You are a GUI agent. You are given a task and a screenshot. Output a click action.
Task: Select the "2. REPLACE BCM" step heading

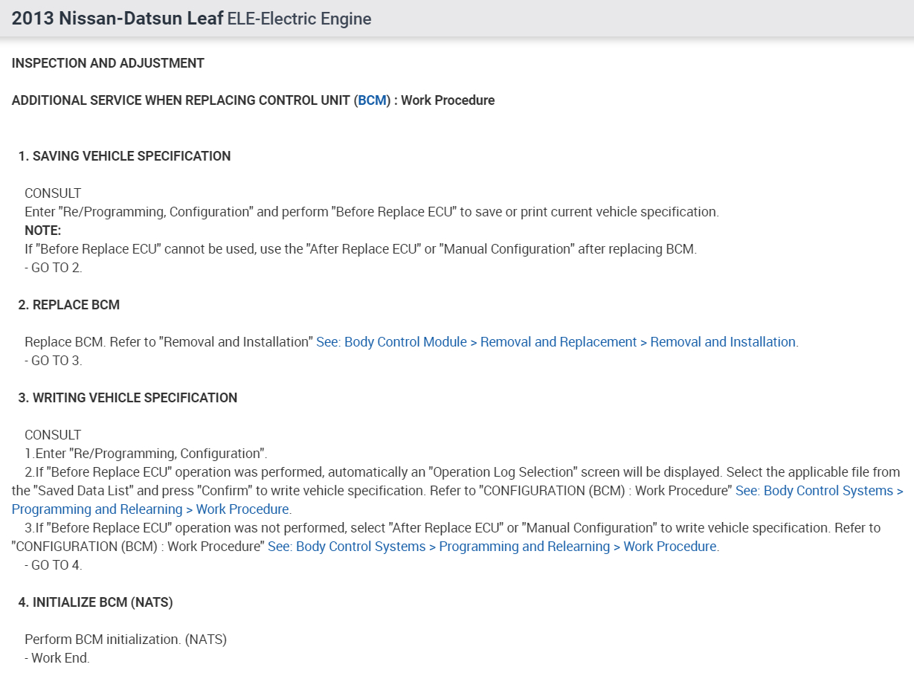[x=68, y=305]
